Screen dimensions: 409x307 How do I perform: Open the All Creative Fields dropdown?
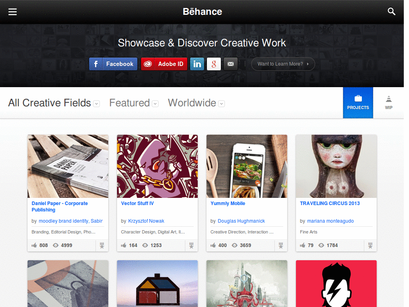(96, 104)
